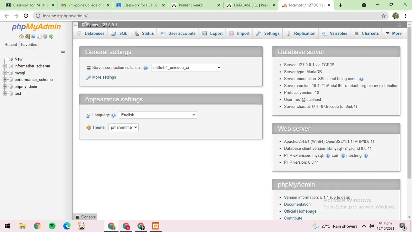Image resolution: width=412 pixels, height=232 pixels.
Task: Expand performance_schema database node
Action: (x=5, y=80)
